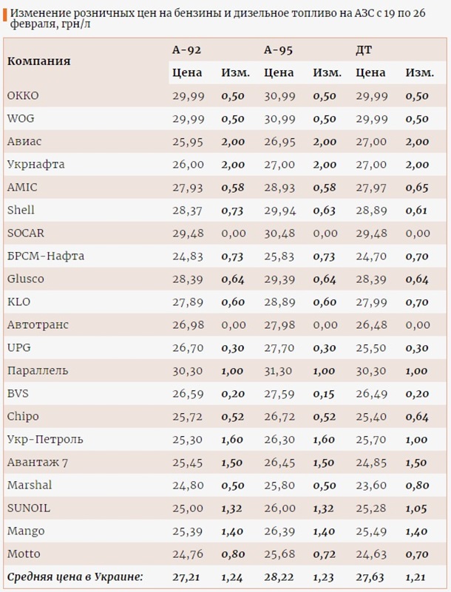The height and width of the screenshot is (592, 451).
Task: Click the Автотранс company name
Action: click(35, 324)
